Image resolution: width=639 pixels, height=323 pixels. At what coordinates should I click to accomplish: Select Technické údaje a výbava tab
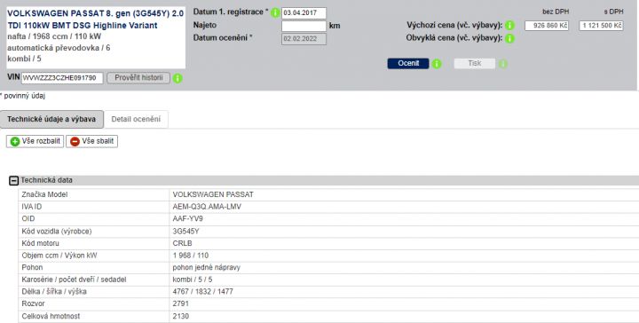[x=51, y=119]
